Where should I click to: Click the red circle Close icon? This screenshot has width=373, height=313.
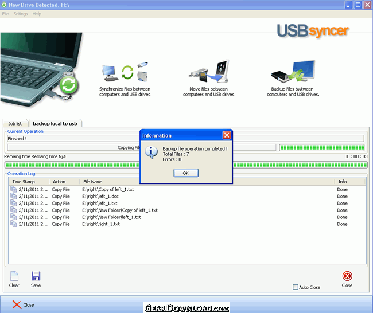(347, 276)
